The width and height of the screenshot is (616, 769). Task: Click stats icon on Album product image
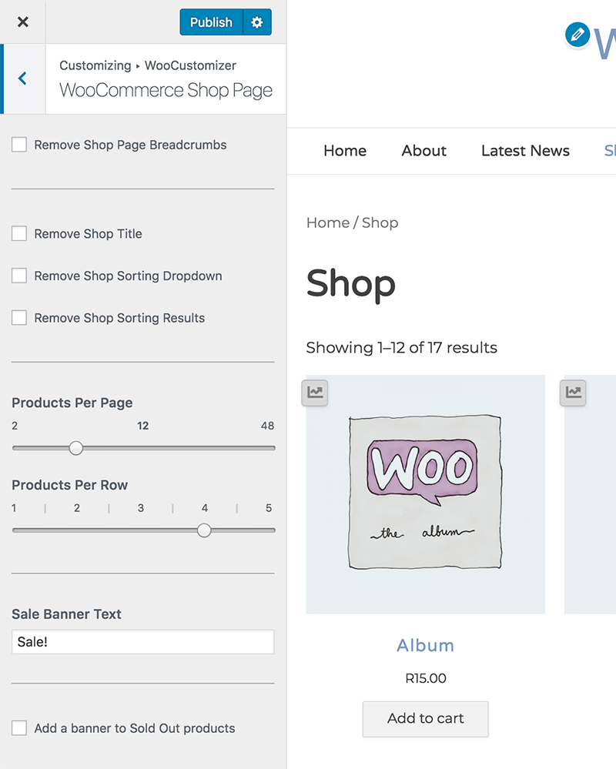pos(316,393)
